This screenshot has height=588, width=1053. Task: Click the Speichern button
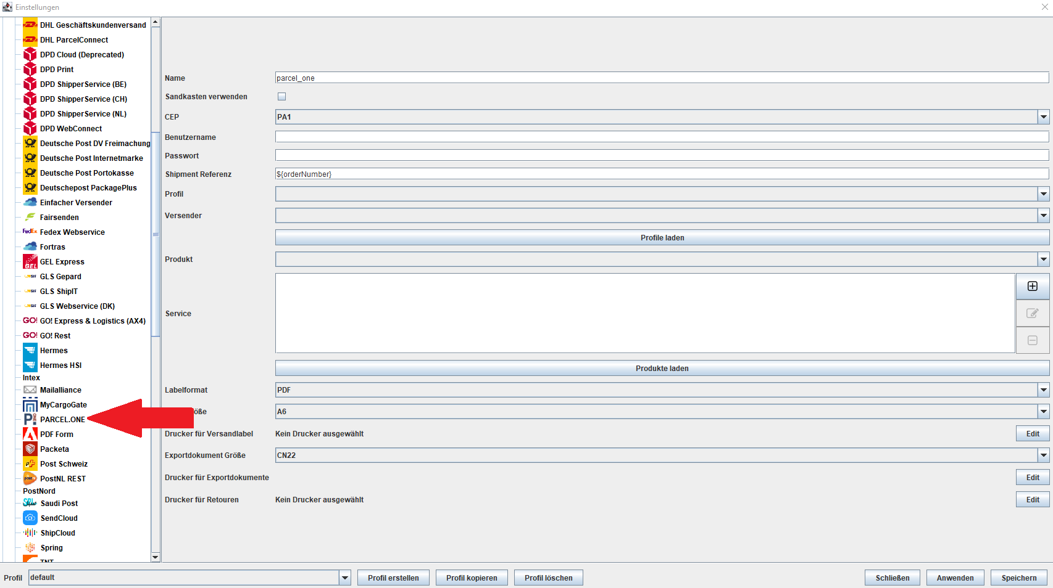point(1019,578)
